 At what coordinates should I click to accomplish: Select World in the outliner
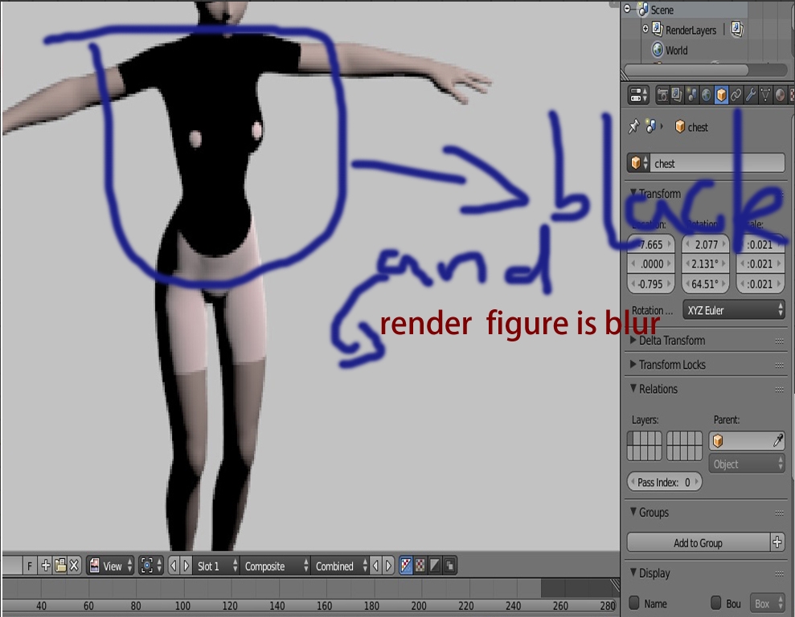[676, 50]
